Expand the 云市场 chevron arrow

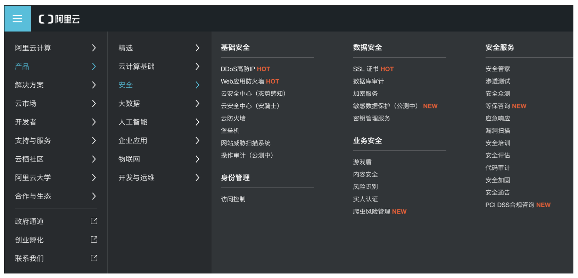pyautogui.click(x=94, y=103)
